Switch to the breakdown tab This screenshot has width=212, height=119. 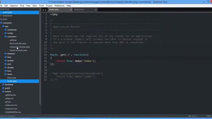[85, 10]
